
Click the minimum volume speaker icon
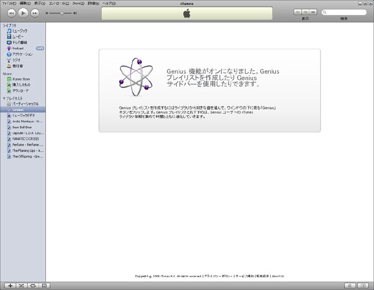coord(47,13)
